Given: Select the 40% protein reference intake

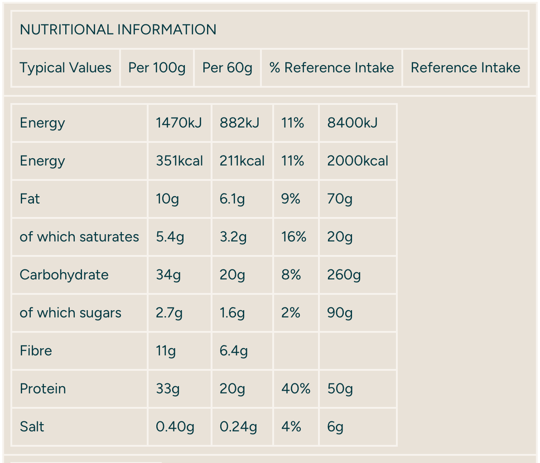Looking at the screenshot, I should (295, 389).
